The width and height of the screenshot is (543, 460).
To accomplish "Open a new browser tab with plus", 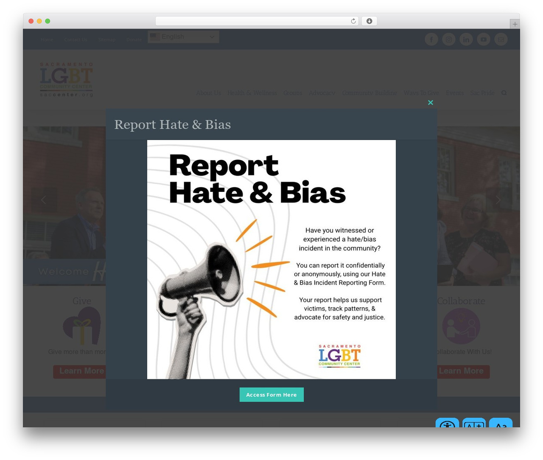I will click(x=515, y=24).
